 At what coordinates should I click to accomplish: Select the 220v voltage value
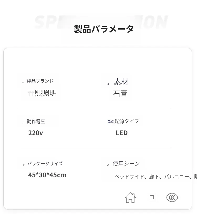point(35,133)
